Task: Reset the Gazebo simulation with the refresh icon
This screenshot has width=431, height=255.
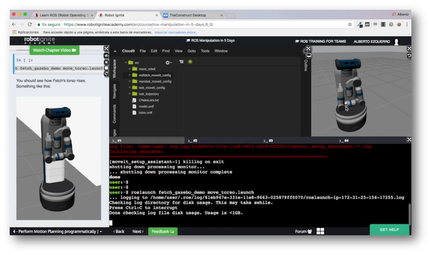Action: click(x=409, y=56)
